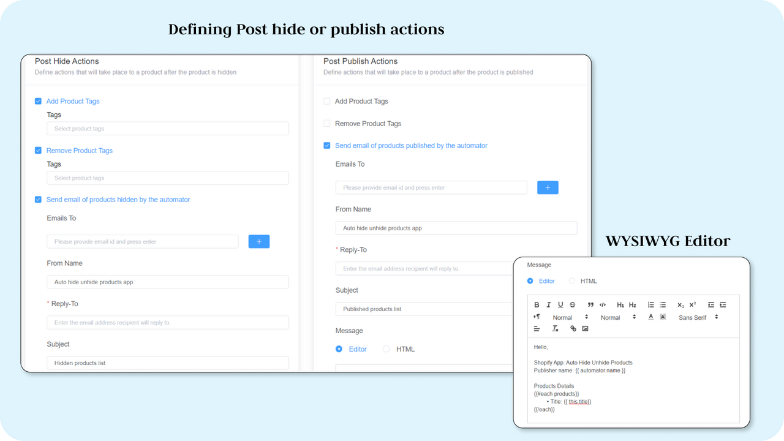The height and width of the screenshot is (441, 784).
Task: Insert an ordered list in the message
Action: click(x=650, y=304)
